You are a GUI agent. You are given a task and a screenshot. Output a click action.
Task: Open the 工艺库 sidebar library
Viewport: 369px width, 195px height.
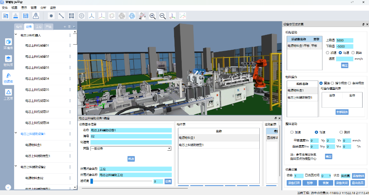pos(8,95)
